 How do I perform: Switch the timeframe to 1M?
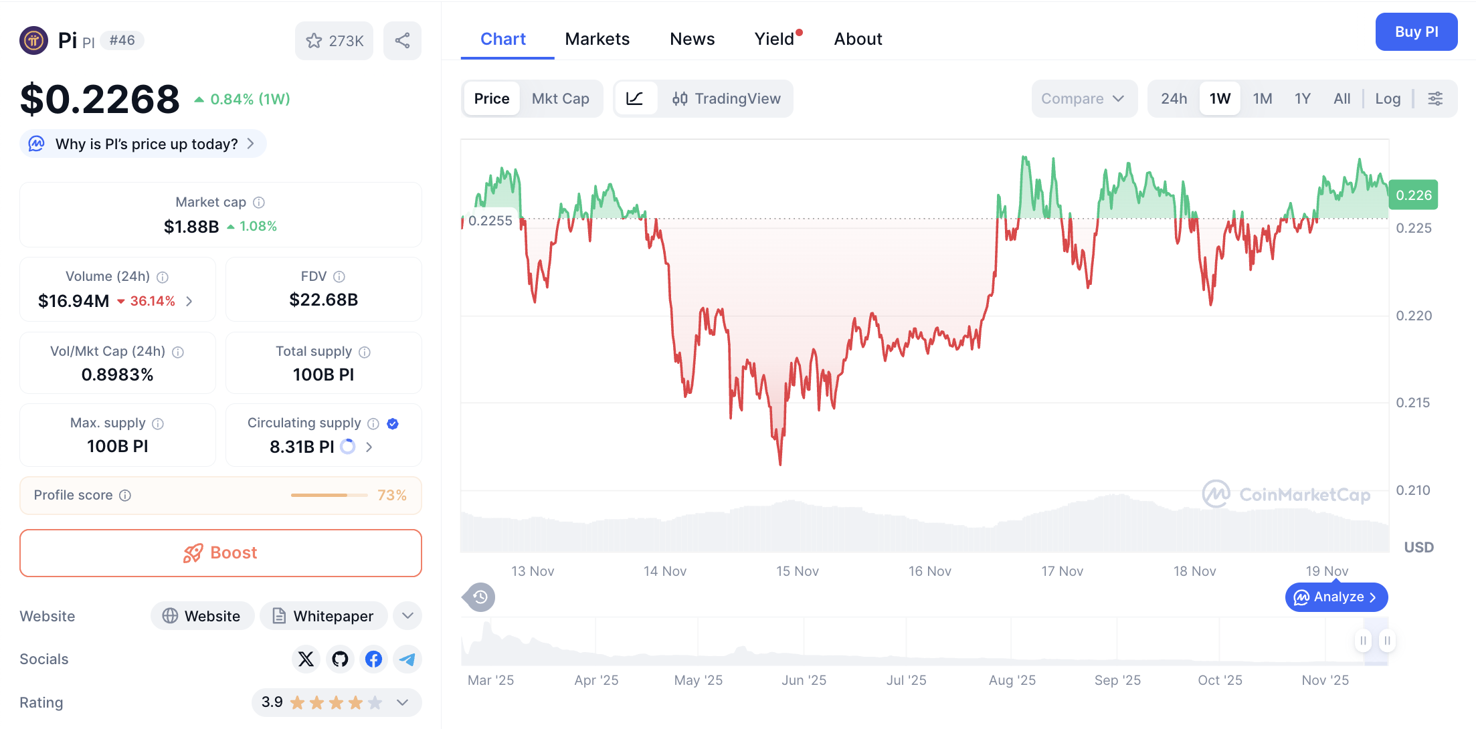pos(1262,98)
